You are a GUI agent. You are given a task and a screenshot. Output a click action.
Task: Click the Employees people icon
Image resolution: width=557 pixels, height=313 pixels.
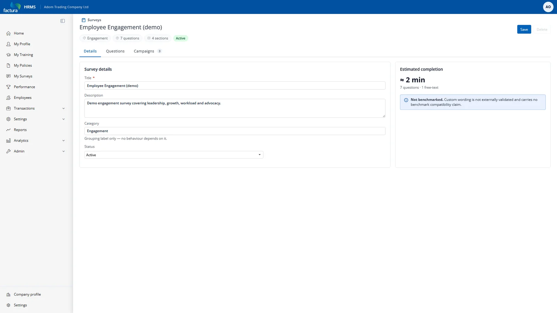tap(8, 98)
